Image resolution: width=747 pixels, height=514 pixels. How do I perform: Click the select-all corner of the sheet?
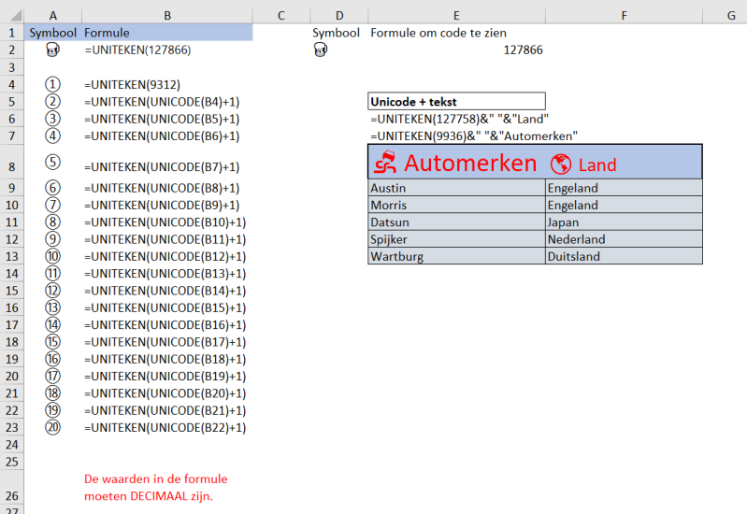pos(11,15)
